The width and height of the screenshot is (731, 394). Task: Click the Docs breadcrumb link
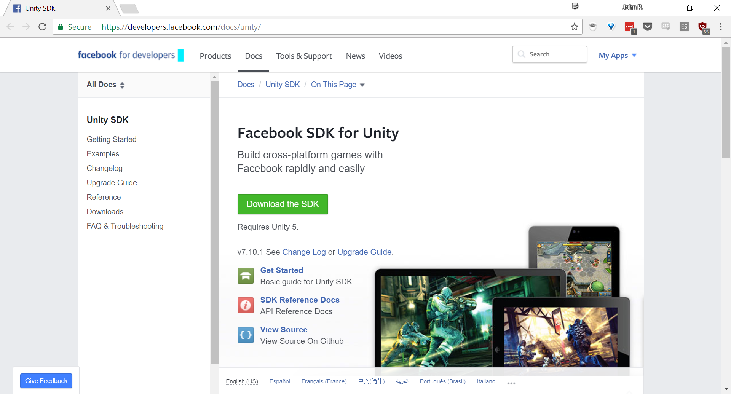246,85
